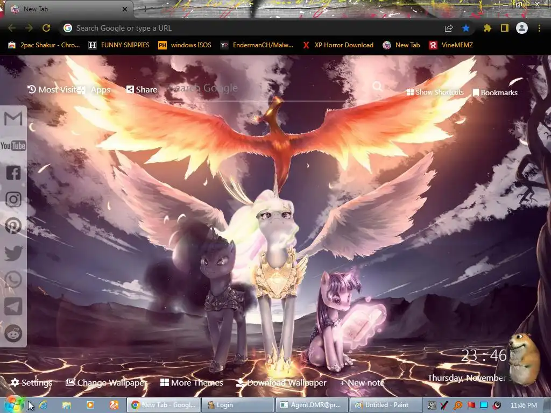Open Facebook shortcut in sidebar
This screenshot has height=413, width=551.
click(x=13, y=173)
